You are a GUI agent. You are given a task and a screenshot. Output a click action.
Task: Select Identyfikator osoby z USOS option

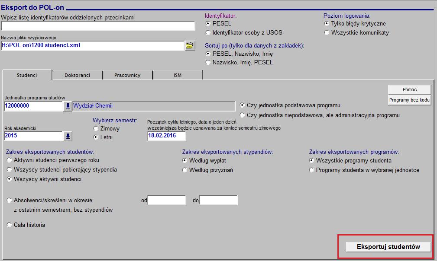(x=208, y=32)
